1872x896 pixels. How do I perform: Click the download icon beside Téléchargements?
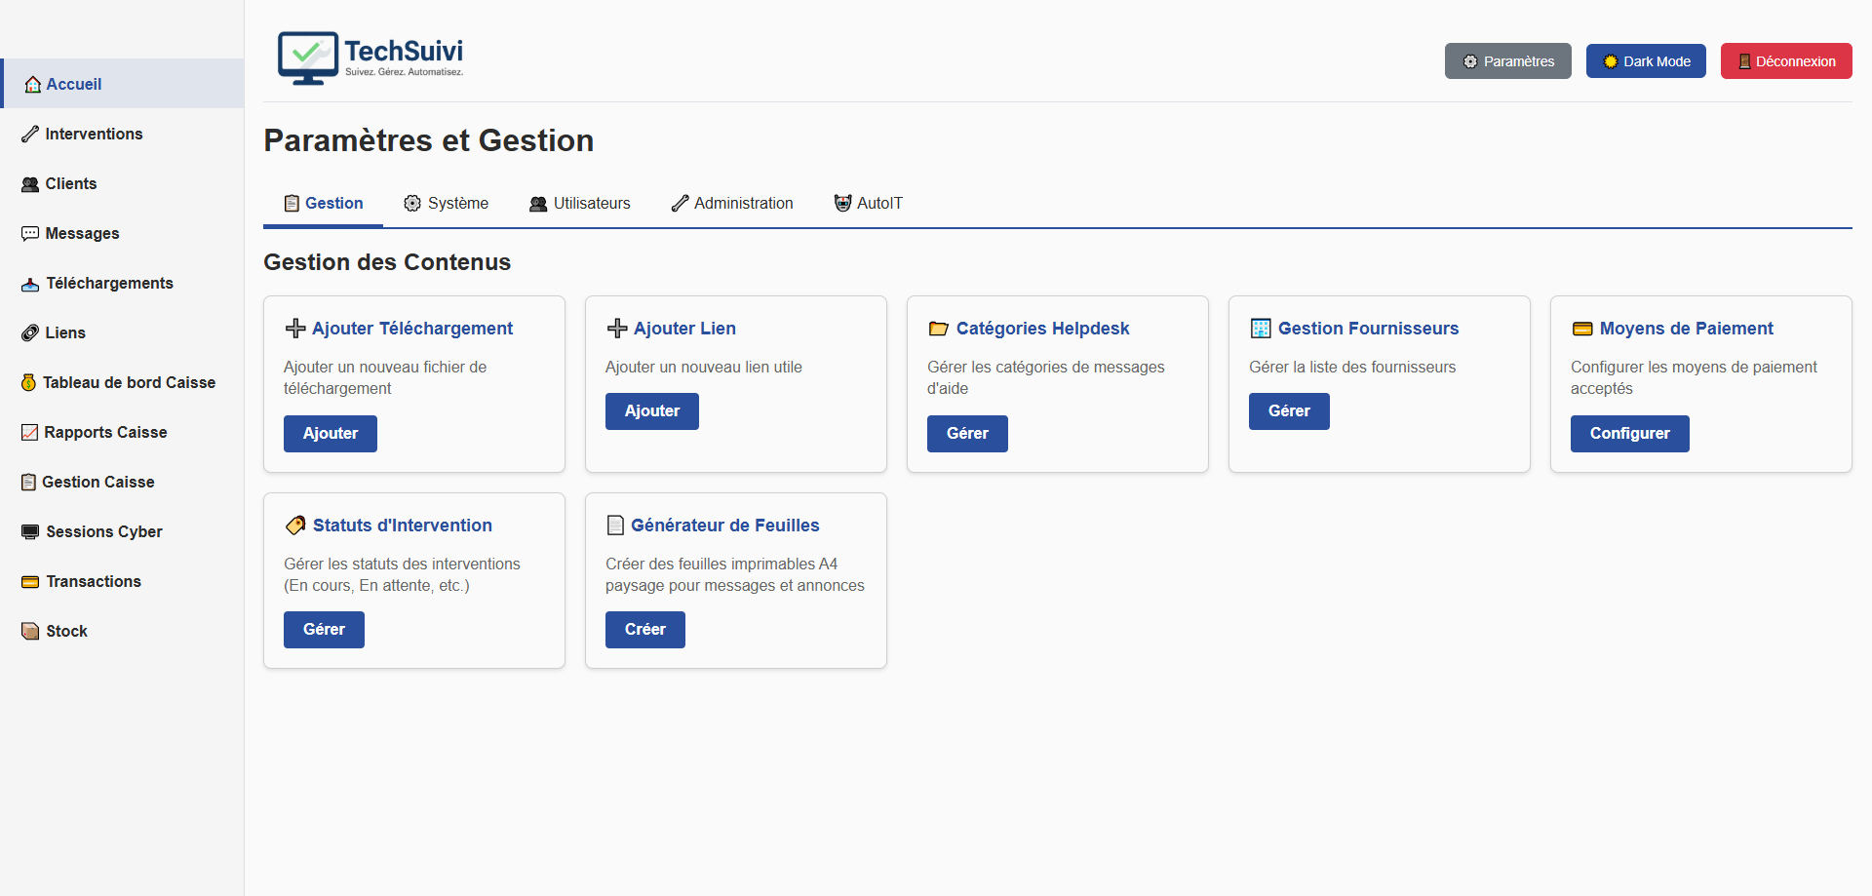[x=30, y=284]
